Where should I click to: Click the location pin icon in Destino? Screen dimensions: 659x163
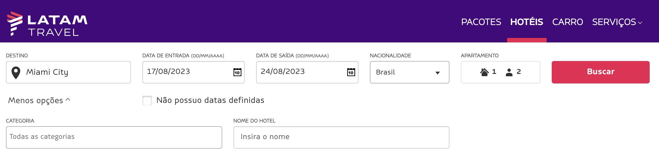pyautogui.click(x=16, y=73)
